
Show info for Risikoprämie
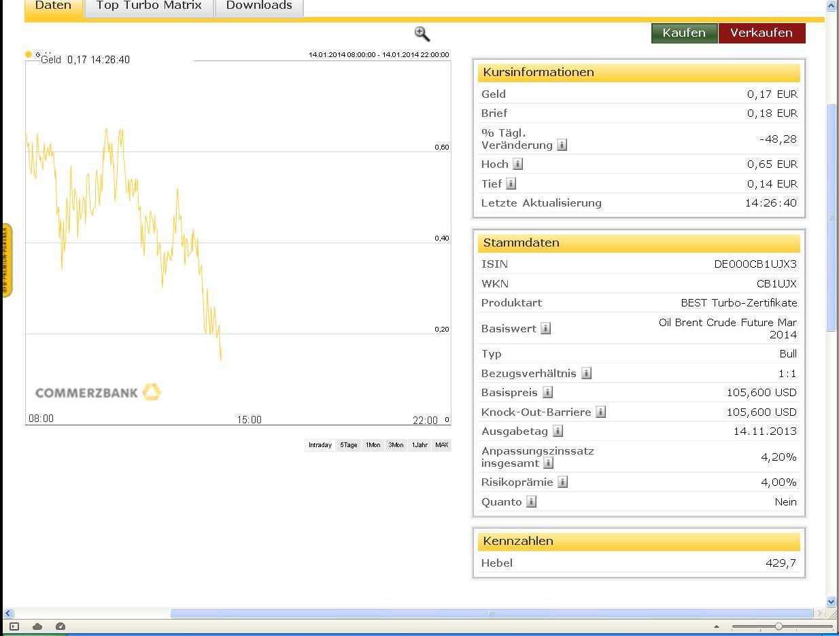562,482
